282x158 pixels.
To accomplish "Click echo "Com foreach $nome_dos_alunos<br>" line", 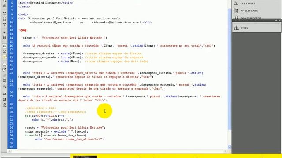I will [70, 140].
